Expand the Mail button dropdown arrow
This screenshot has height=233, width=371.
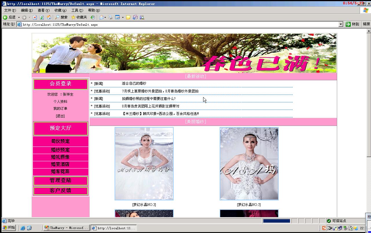tap(105, 17)
